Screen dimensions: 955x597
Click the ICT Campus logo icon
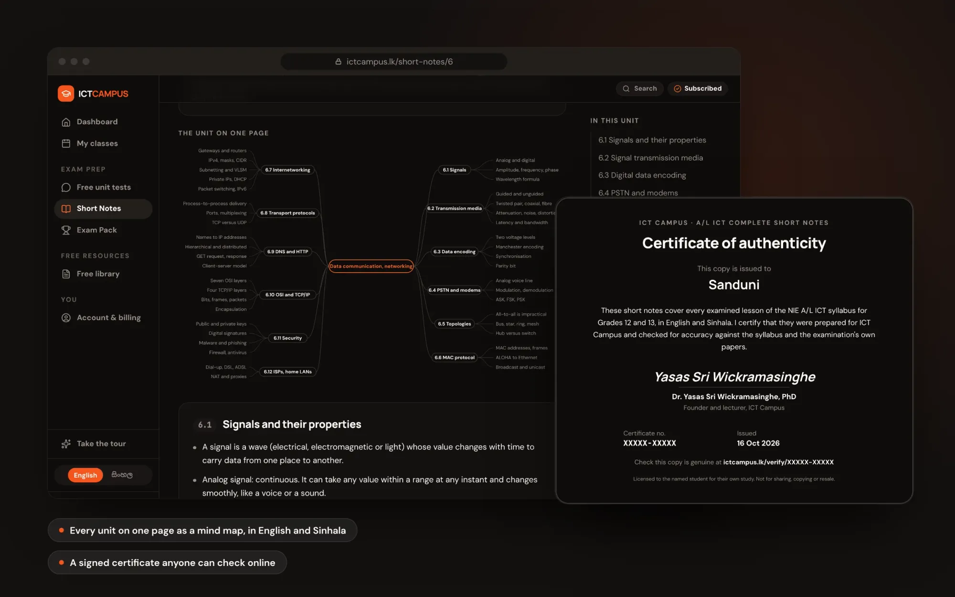66,94
